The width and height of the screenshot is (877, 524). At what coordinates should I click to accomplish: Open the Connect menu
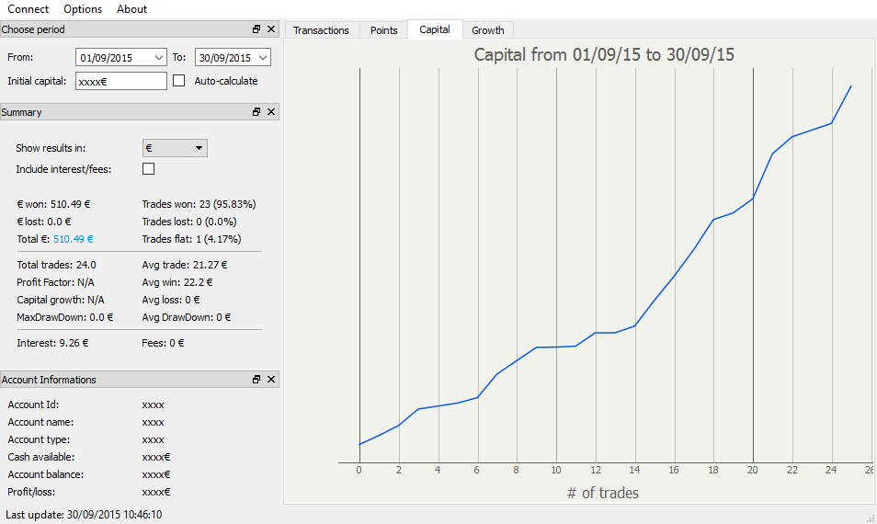coord(28,9)
